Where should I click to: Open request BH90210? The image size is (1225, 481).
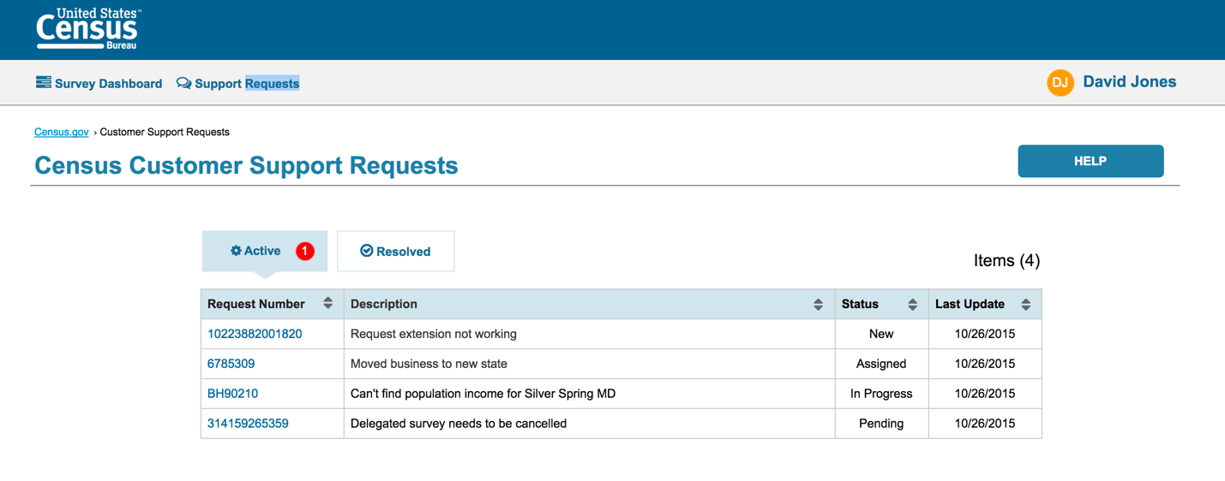[x=232, y=394]
